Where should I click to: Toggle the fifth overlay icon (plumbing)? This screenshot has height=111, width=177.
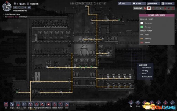[x=161, y=8]
